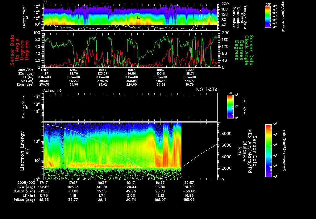Screen dimensions: 316x219
Task: Select local time value 12.13
Action: (160, 195)
